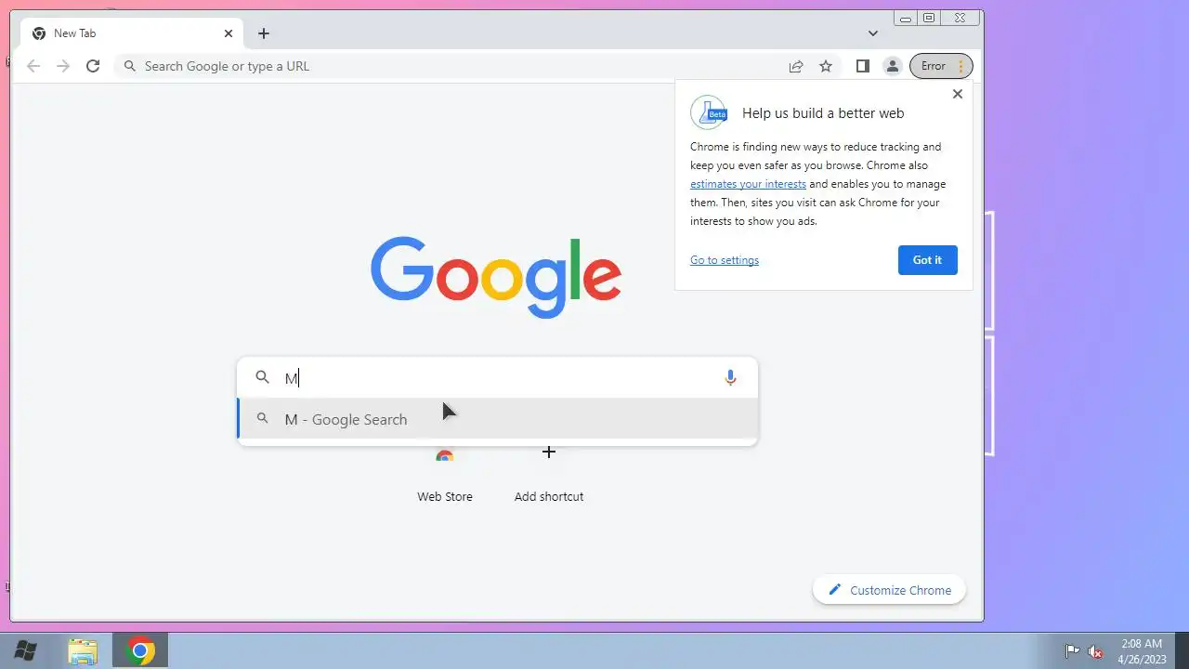This screenshot has height=669, width=1189.
Task: Open a new tab with the plus button
Action: tap(264, 33)
